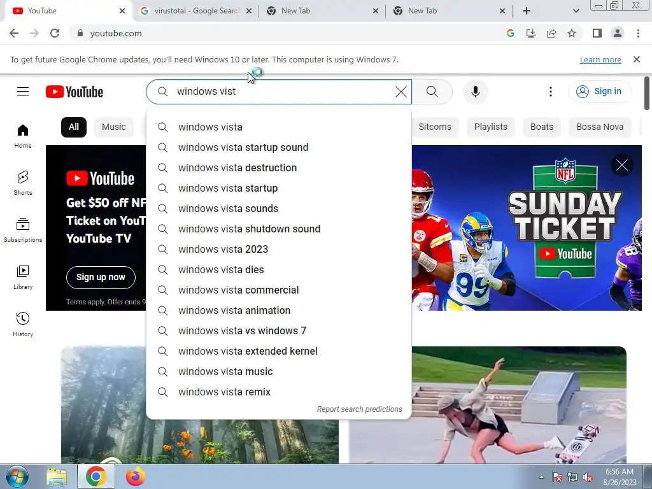Click the browser forward arrow
Viewport: 652px width, 489px height.
coord(34,33)
